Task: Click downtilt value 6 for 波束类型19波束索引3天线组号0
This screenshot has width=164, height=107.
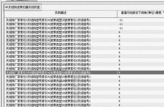Action: [x=119, y=97]
